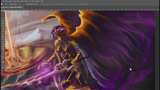Select the Eyedropper tool
The width and height of the screenshot is (160, 90).
click(3, 28)
